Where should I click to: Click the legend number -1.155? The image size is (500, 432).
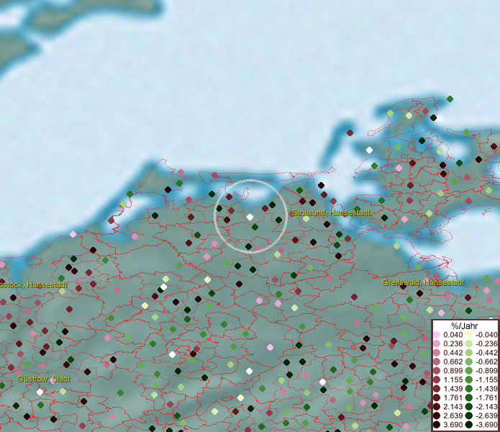point(486,379)
